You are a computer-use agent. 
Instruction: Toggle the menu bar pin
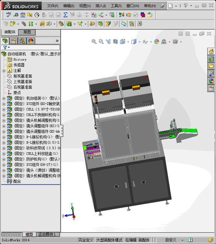(162, 6)
